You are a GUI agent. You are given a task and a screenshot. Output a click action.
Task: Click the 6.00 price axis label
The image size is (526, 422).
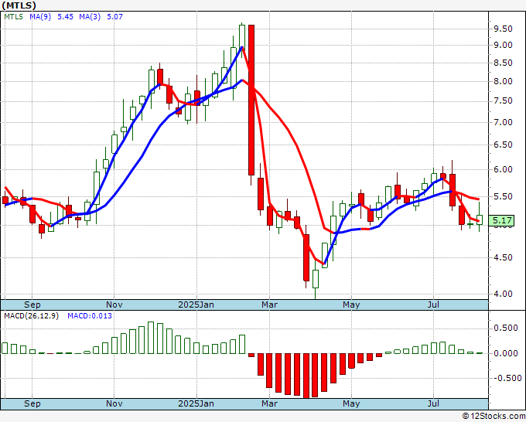[x=503, y=169]
